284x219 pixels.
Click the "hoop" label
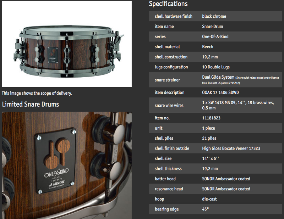click(159, 199)
